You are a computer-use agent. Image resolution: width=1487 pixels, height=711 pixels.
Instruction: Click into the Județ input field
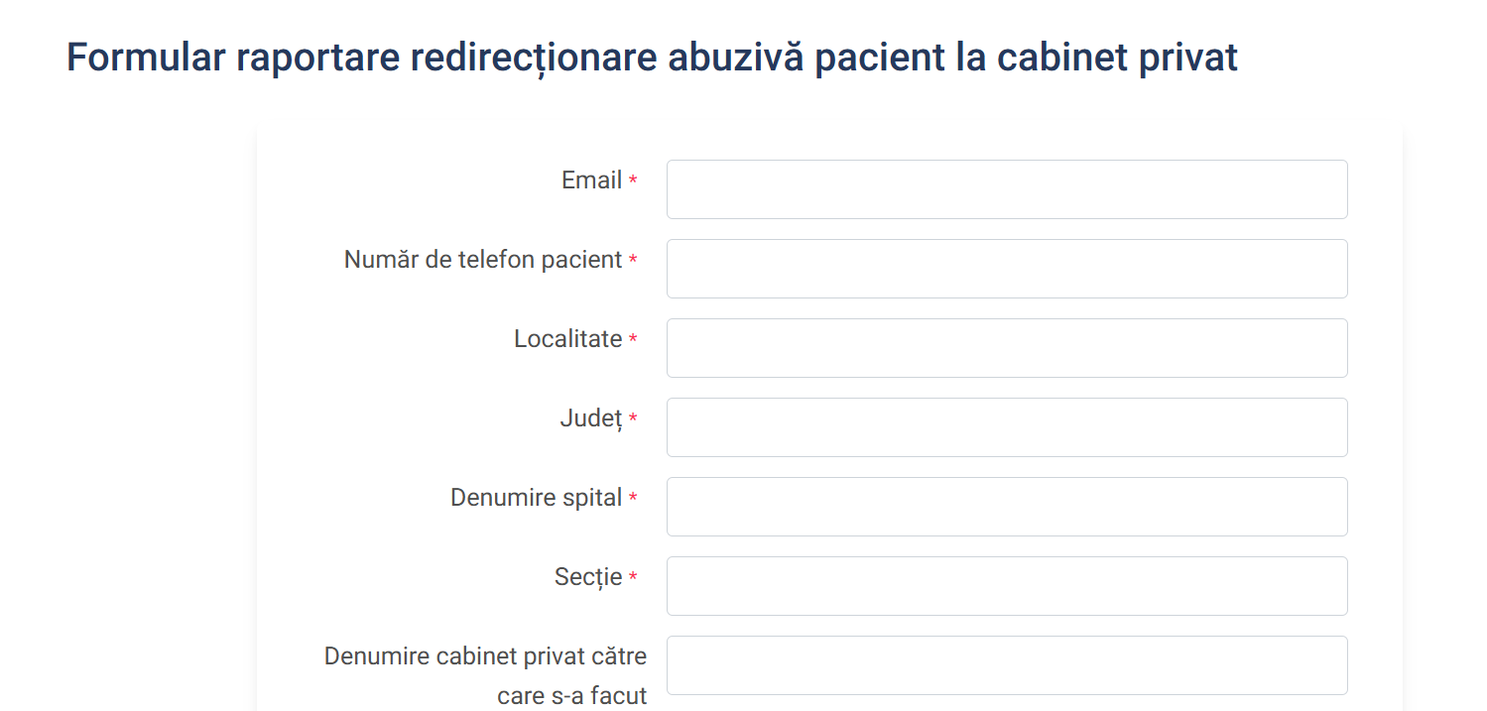1006,427
